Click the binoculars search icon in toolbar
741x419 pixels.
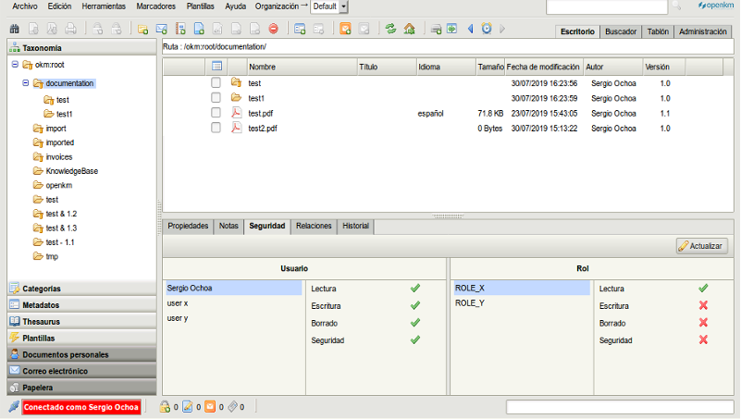tap(15, 29)
